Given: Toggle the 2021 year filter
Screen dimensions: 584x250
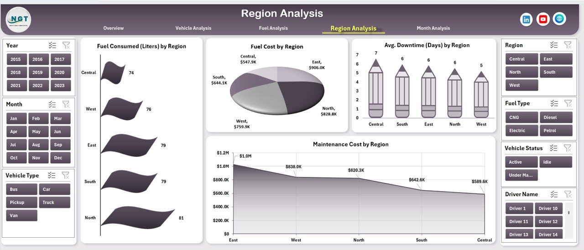Looking at the screenshot, I should [x=16, y=85].
